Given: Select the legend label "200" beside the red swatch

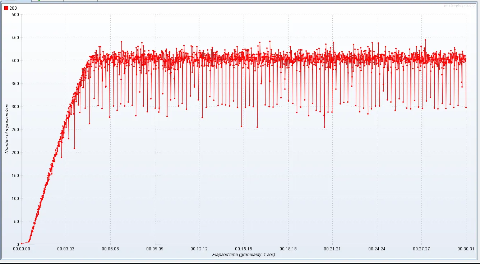Looking at the screenshot, I should tap(13, 8).
